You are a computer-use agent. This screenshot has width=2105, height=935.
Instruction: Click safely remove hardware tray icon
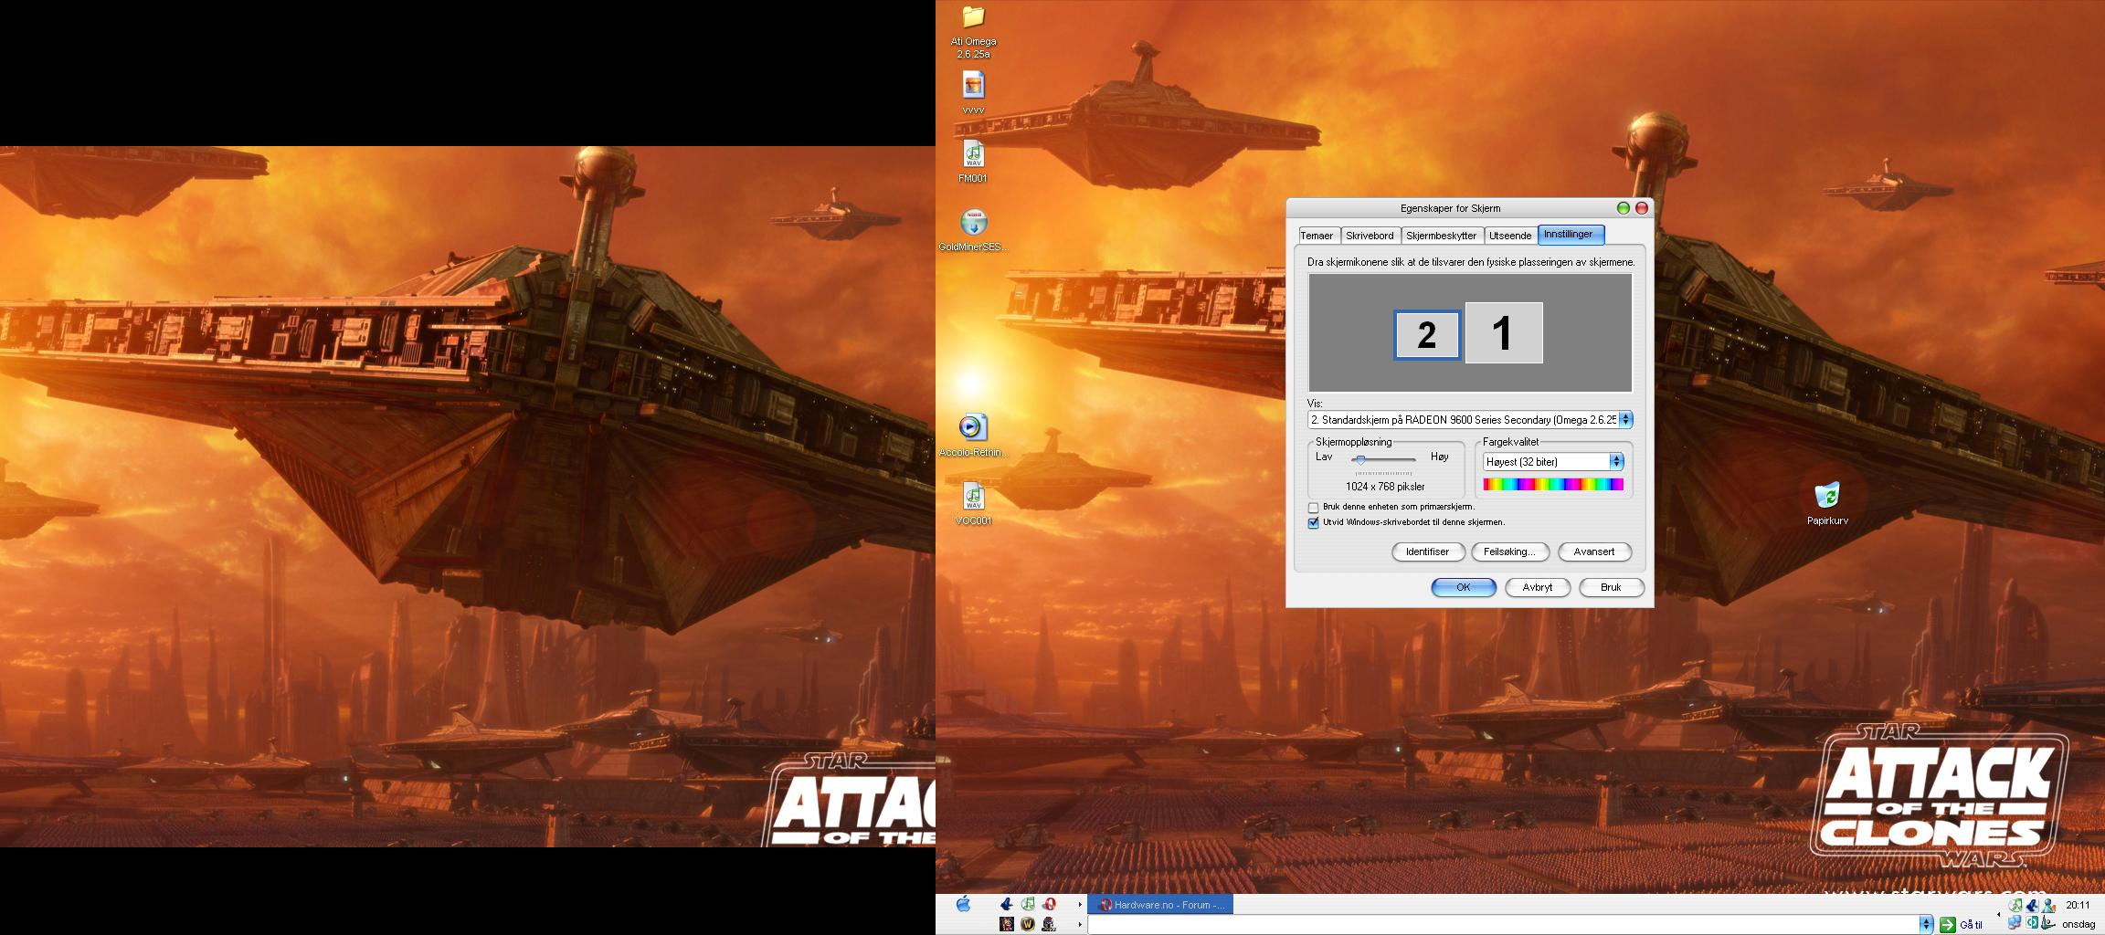pyautogui.click(x=2047, y=922)
